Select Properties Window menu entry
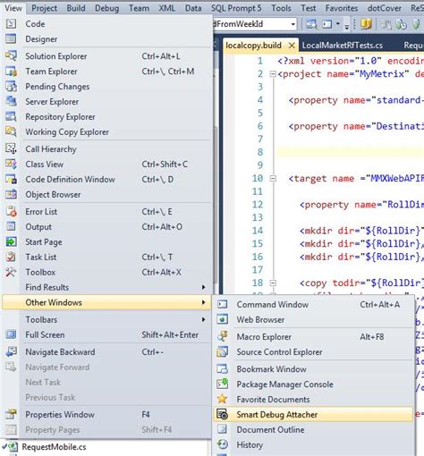 pos(107,414)
